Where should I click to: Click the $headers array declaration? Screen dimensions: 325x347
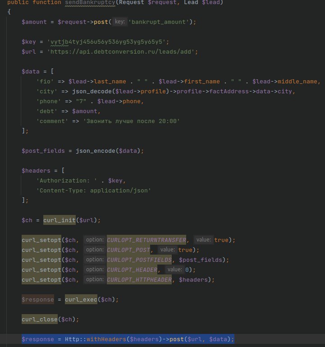[x=36, y=171]
